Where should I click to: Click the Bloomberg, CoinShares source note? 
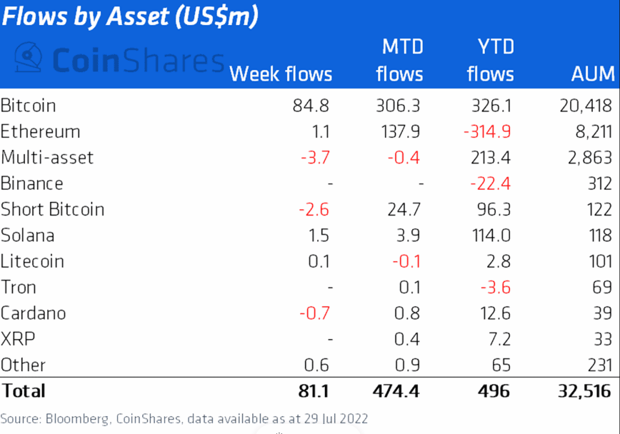184,418
